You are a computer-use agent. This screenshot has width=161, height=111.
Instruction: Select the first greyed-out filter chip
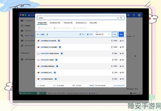45,28
